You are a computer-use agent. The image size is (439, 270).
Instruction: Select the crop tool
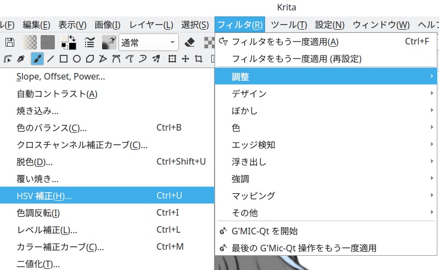click(x=199, y=59)
